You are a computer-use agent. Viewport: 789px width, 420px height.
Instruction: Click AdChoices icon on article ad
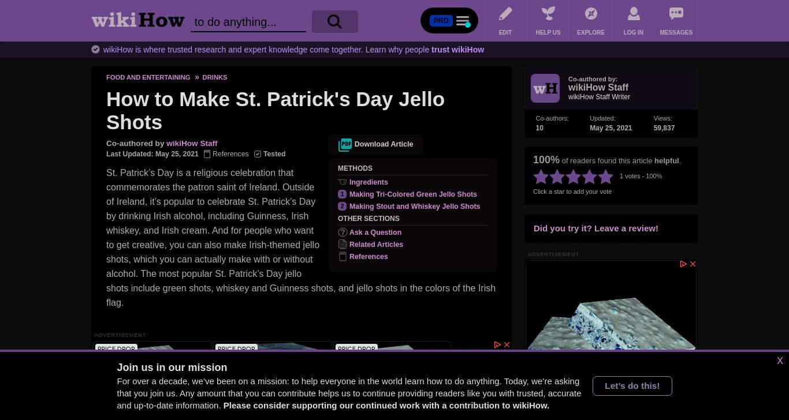pyautogui.click(x=497, y=345)
